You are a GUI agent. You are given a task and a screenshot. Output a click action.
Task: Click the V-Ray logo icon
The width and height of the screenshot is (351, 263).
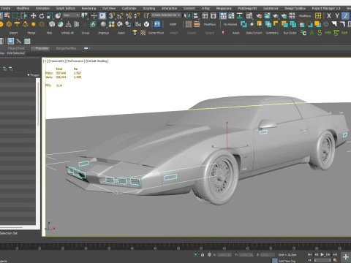point(146,24)
